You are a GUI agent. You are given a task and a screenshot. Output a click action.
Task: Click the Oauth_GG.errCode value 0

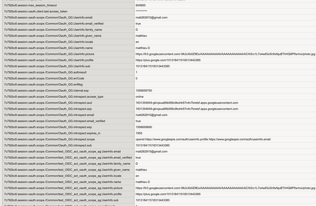137,78
